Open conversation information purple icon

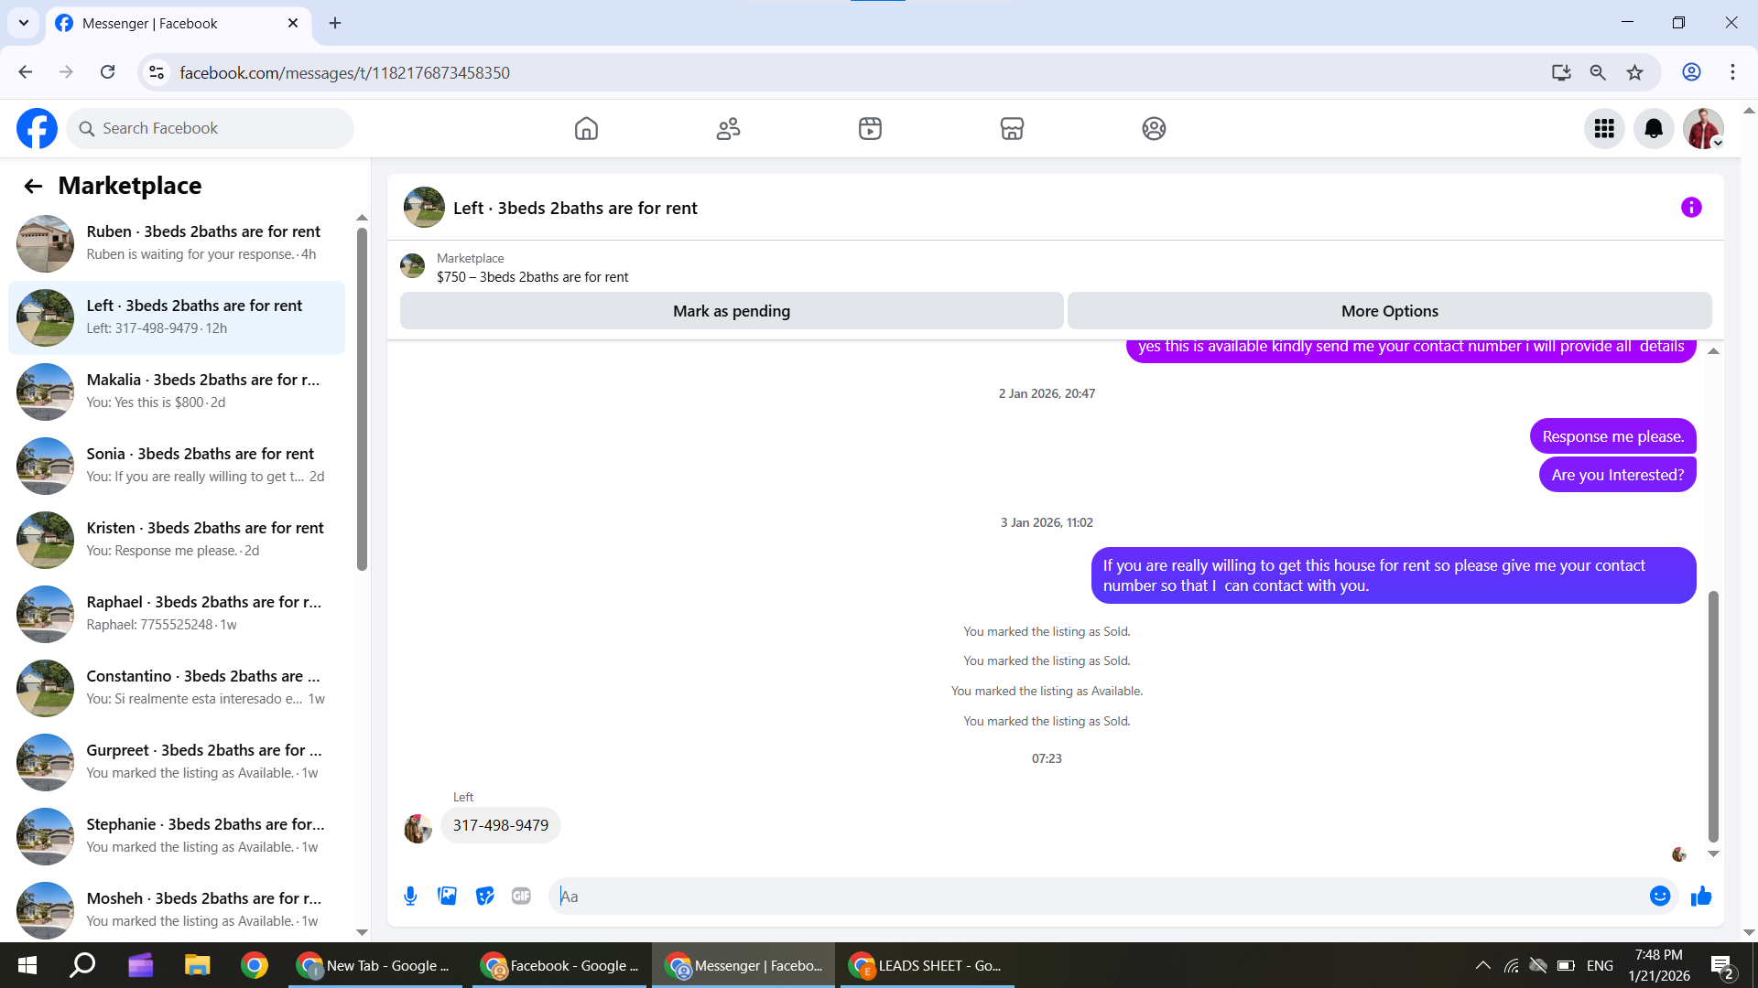pos(1690,208)
